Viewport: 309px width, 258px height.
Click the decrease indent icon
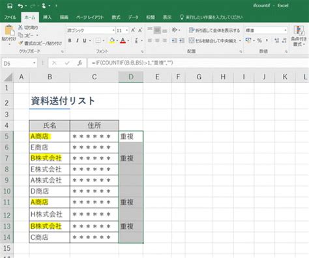[x=174, y=40]
